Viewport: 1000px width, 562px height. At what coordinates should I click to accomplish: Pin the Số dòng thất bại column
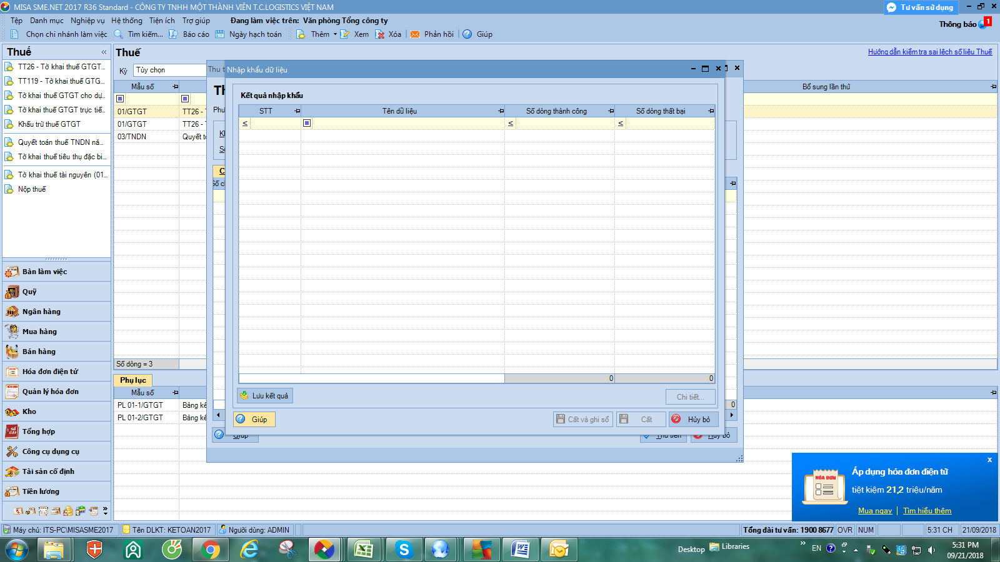coord(711,111)
